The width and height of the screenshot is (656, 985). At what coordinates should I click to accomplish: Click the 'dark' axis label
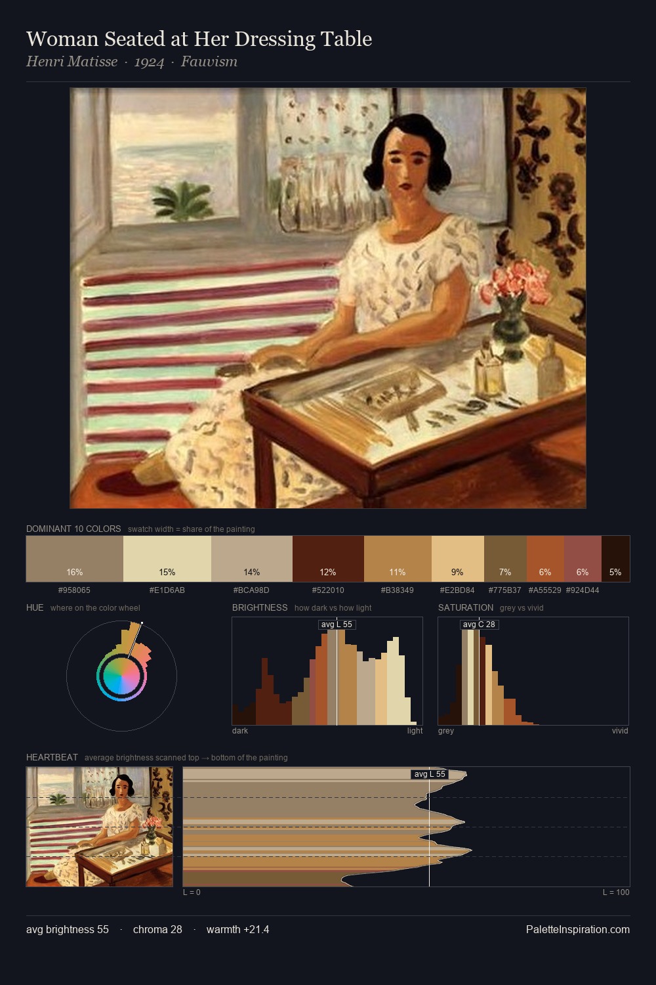(x=240, y=730)
